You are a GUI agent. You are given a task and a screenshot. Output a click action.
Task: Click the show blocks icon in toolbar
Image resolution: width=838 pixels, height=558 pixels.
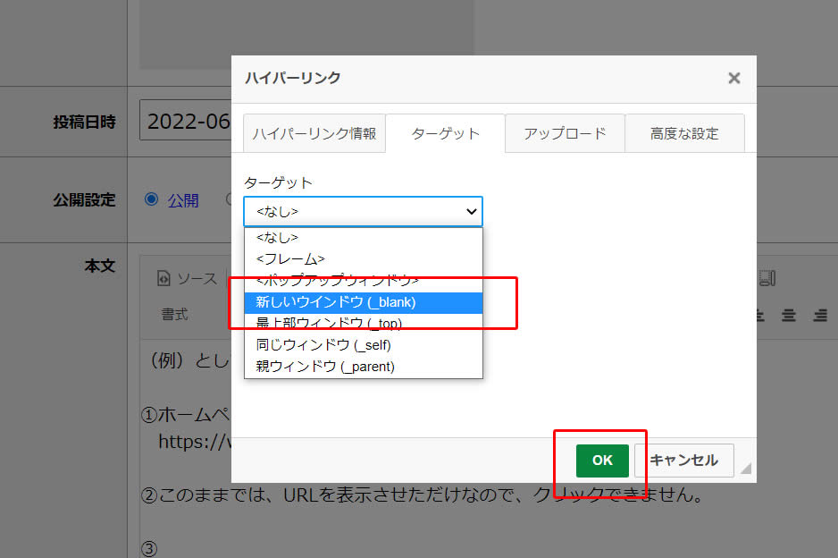point(767,279)
